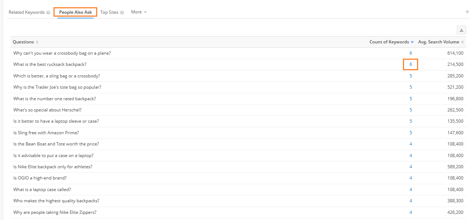The width and height of the screenshot is (472, 220).
Task: Select the Nike Elite Zippers question row
Action: click(x=55, y=212)
